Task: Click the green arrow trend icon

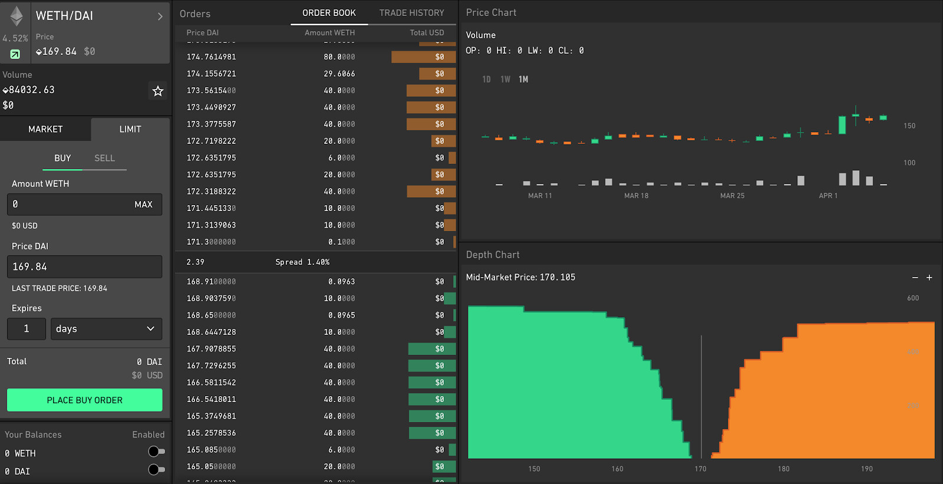Action: click(15, 54)
